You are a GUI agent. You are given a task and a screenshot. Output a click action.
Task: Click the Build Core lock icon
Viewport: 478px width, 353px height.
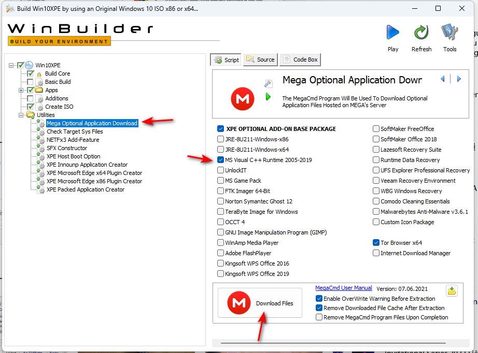pos(39,74)
